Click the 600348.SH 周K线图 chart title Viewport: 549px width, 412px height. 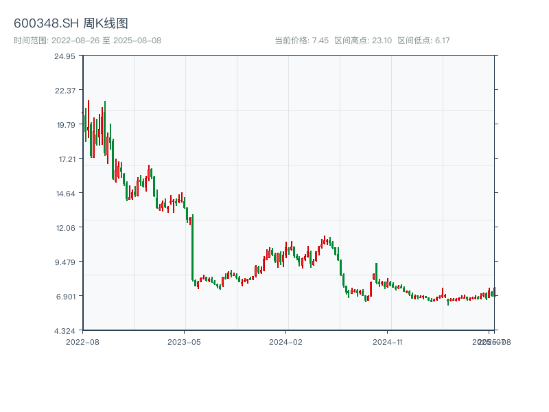click(x=71, y=24)
